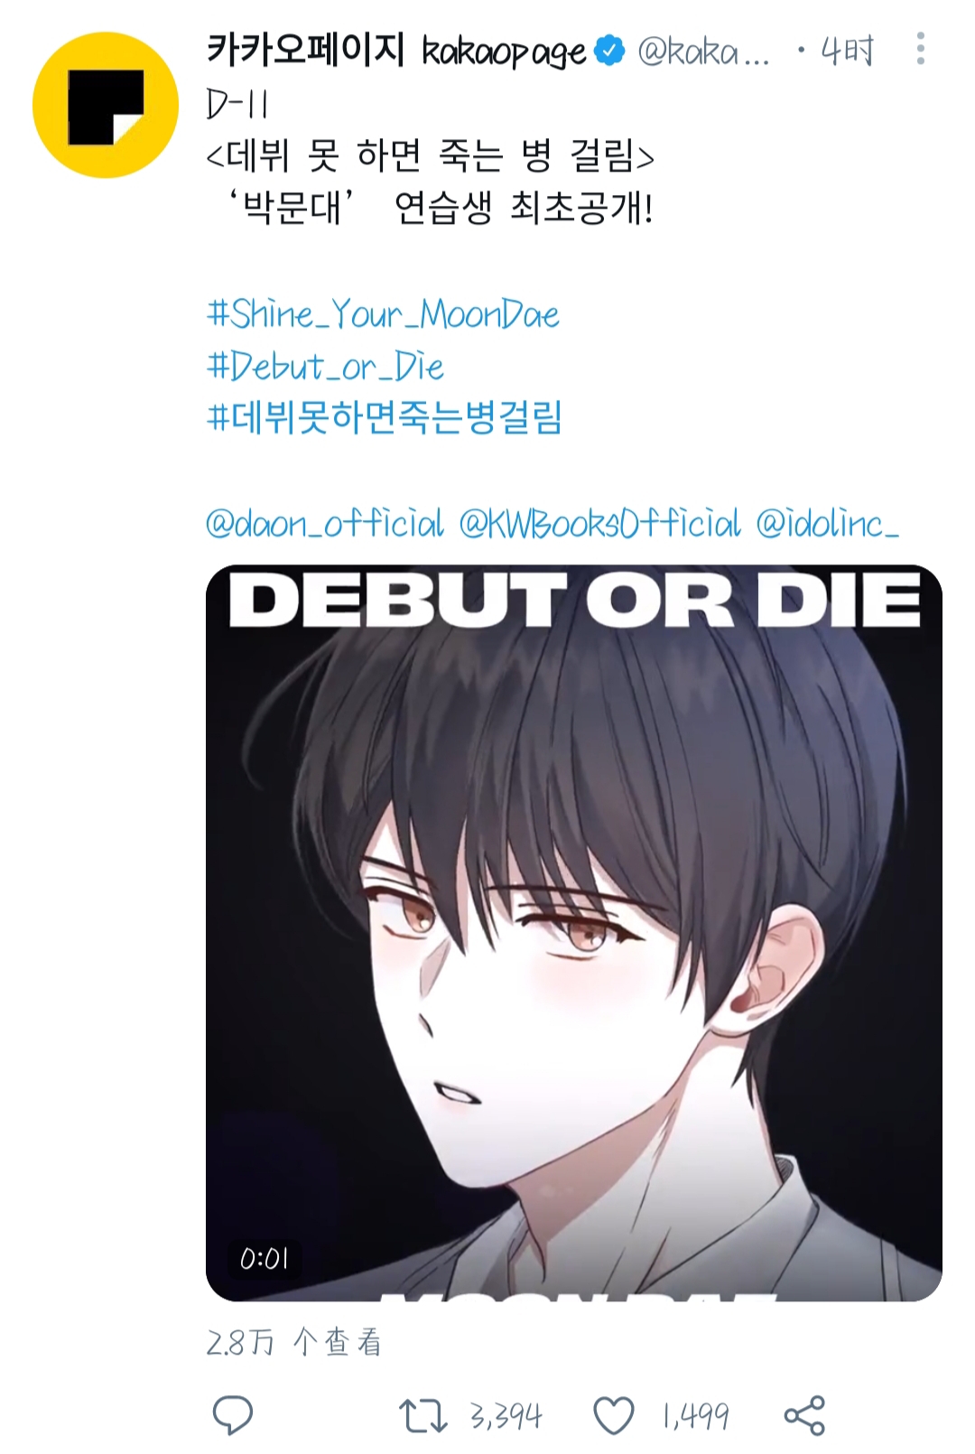This screenshot has width=975, height=1454.
Task: Click the blue verified badge
Action: pyautogui.click(x=610, y=51)
